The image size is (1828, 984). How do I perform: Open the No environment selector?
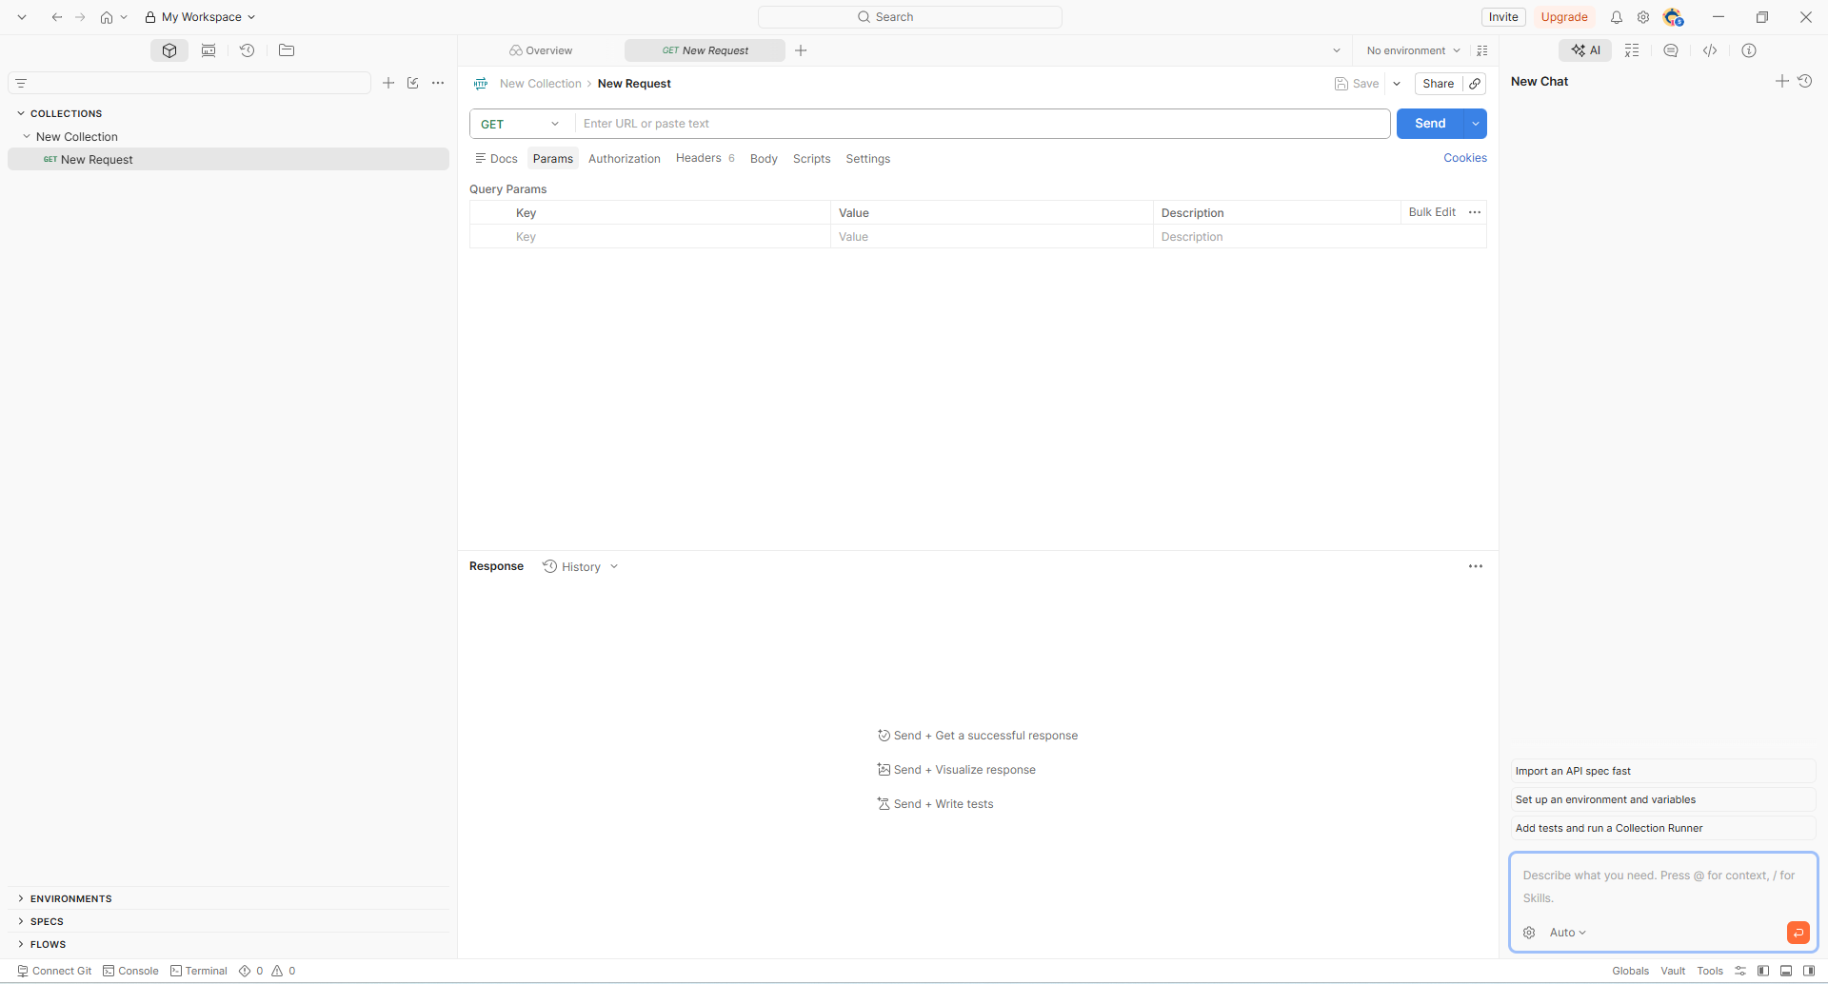pyautogui.click(x=1413, y=50)
